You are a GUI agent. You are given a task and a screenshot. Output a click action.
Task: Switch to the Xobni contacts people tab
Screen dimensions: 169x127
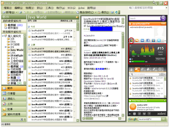[149, 70]
